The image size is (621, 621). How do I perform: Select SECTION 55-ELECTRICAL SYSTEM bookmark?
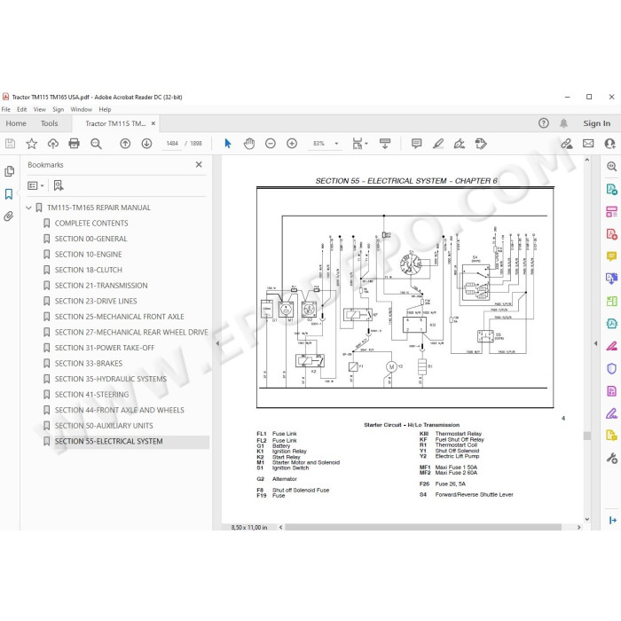tap(108, 441)
